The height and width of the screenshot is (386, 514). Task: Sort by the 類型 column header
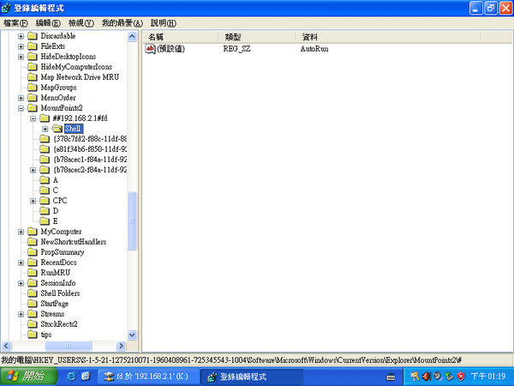[x=258, y=37]
